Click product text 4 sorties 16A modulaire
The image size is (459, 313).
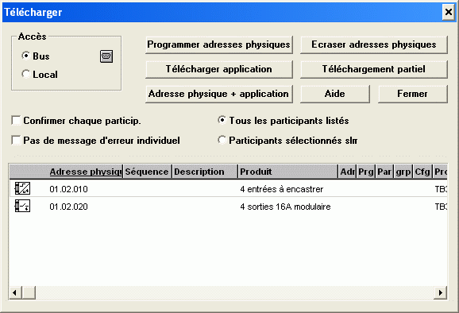tap(285, 207)
